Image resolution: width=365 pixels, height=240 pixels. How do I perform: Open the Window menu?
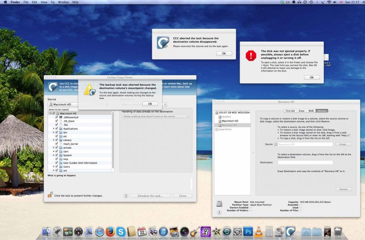[63, 2]
